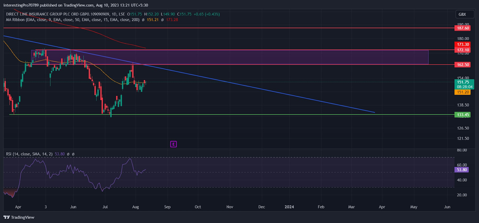Click the RSI 20.00 axis label
Viewport: 479px width, 223px height.
[x=462, y=195]
